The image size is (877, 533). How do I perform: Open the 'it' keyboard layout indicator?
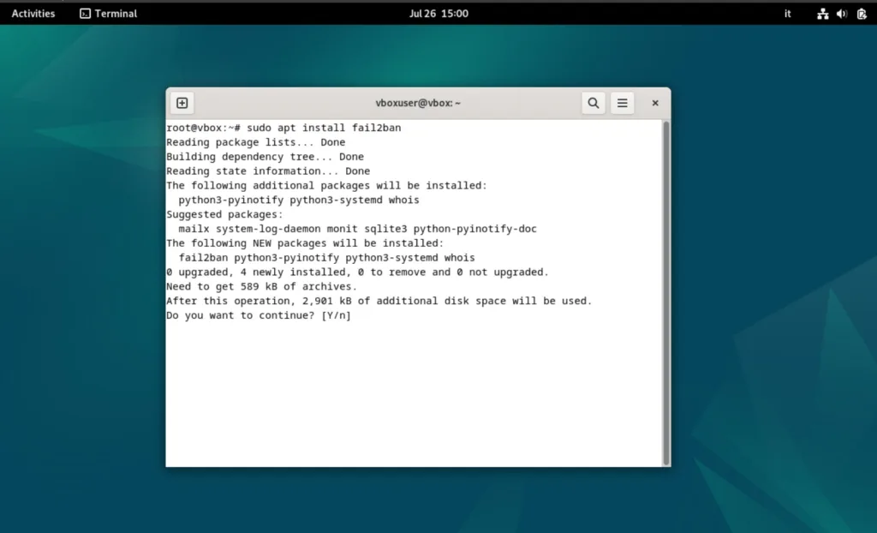pos(788,14)
